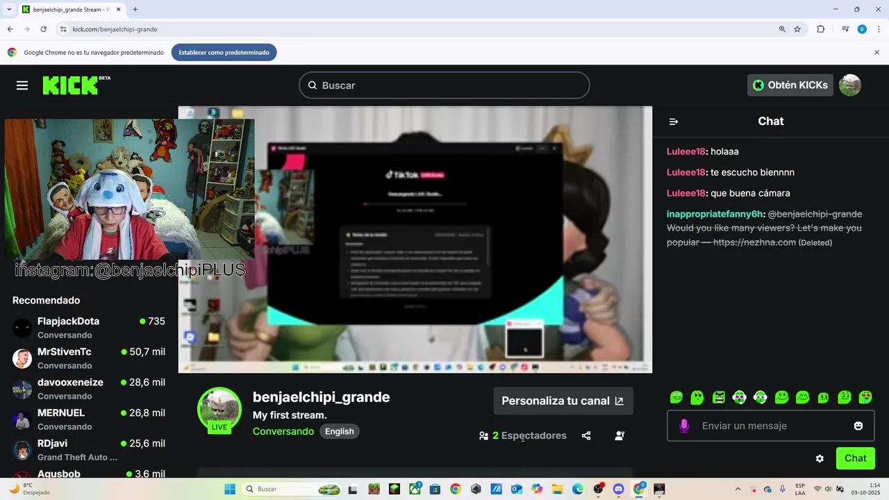This screenshot has width=889, height=500.
Task: Open Chrome three-dot menu
Action: click(x=879, y=29)
